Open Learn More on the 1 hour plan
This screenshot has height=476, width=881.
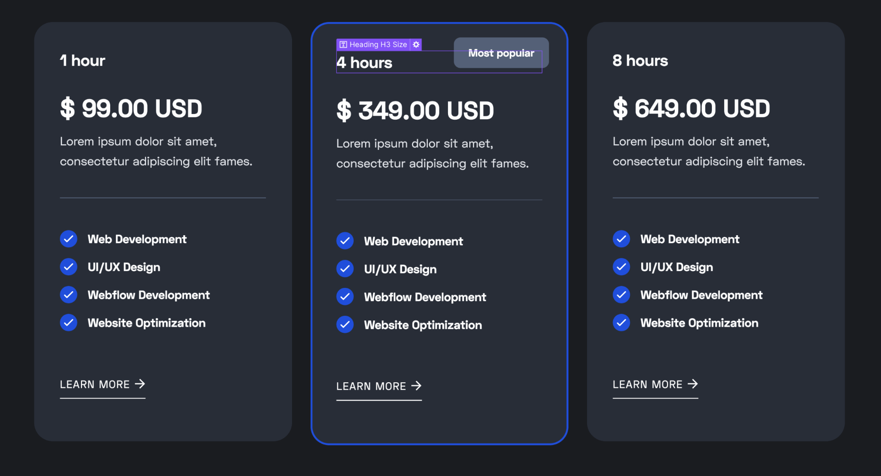click(95, 384)
